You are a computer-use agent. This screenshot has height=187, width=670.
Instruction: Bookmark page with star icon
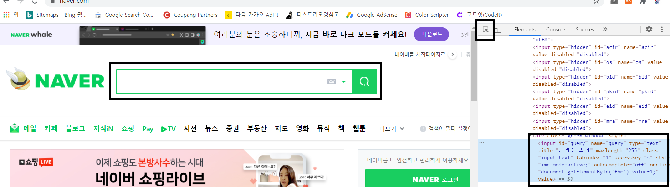(596, 1)
